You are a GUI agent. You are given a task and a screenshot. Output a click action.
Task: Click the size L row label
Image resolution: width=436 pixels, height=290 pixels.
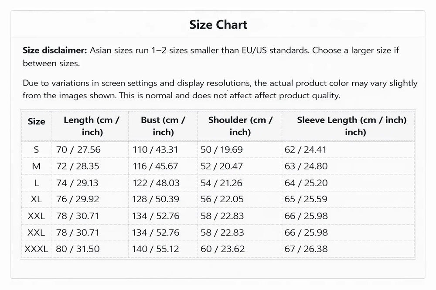coord(36,183)
